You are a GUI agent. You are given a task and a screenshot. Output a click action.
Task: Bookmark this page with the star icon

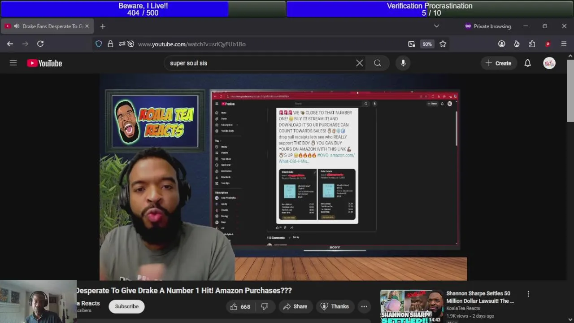pyautogui.click(x=443, y=44)
